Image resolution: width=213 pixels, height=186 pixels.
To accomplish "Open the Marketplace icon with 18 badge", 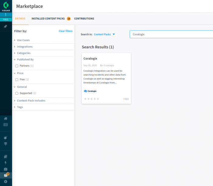I will click(6, 175).
